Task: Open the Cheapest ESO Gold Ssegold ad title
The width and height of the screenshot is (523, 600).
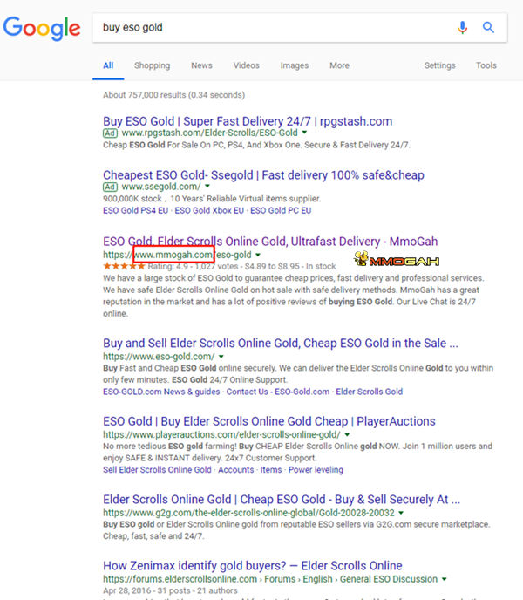Action: tap(263, 175)
